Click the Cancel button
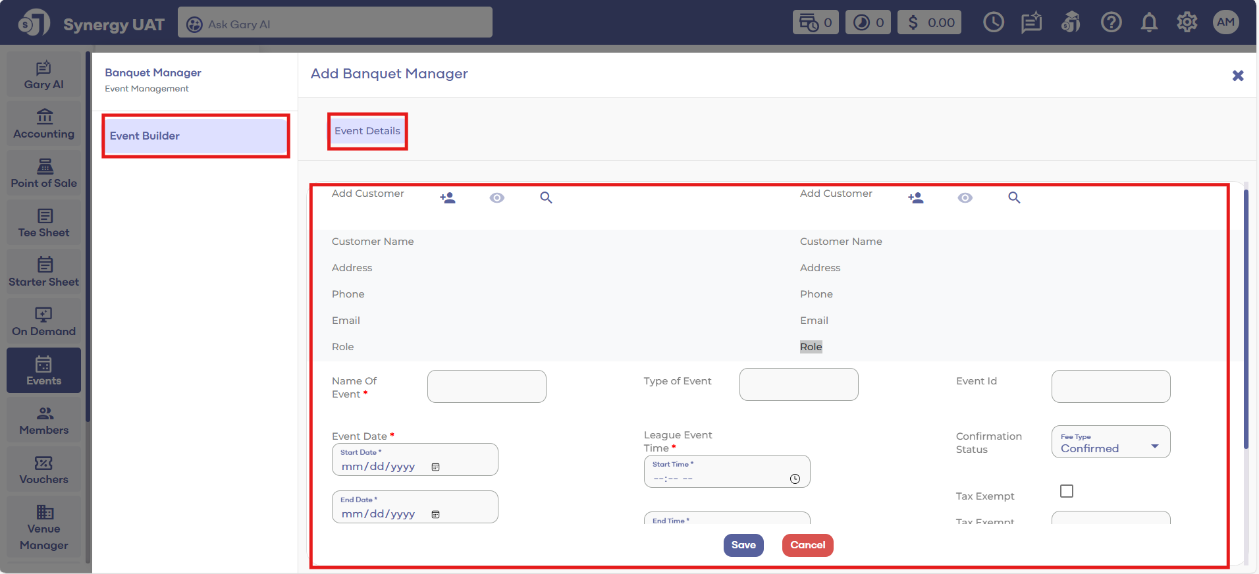 coord(807,545)
